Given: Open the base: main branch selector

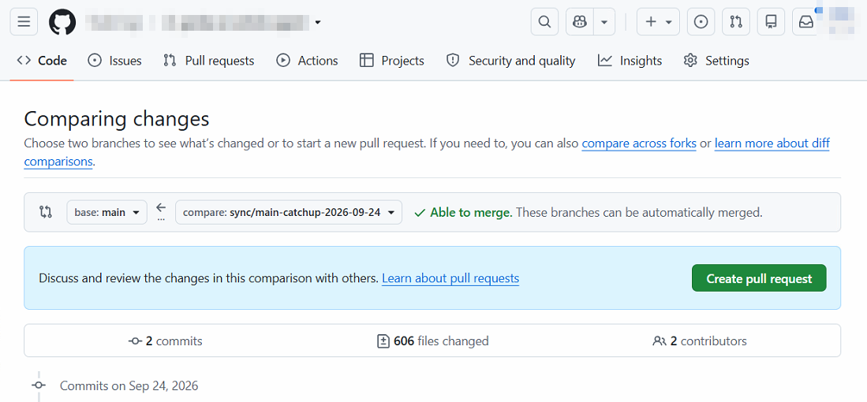Looking at the screenshot, I should click(x=107, y=212).
